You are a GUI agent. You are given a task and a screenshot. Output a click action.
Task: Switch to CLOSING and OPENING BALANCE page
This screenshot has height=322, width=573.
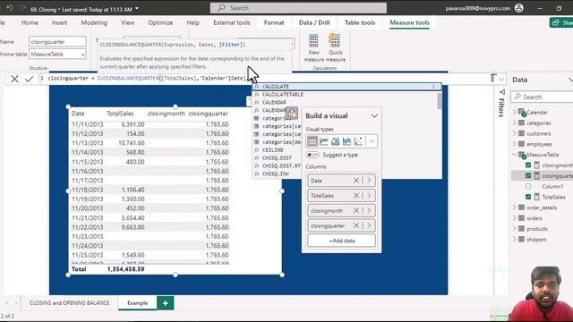70,303
